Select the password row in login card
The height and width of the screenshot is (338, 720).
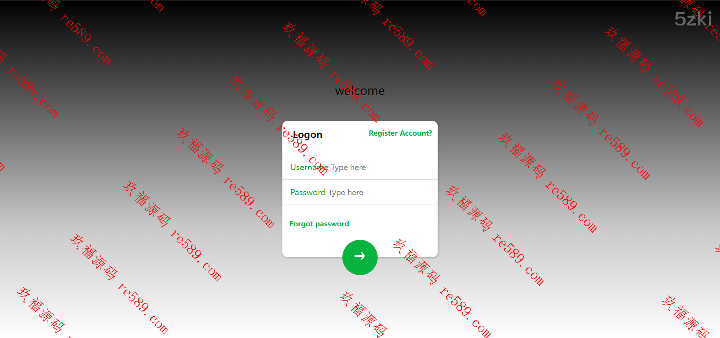point(360,193)
